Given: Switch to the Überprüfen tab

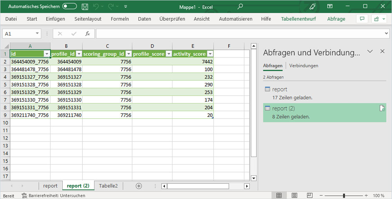Looking at the screenshot, I should [172, 19].
